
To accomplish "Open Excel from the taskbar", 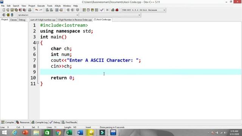I will click(69, 133).
